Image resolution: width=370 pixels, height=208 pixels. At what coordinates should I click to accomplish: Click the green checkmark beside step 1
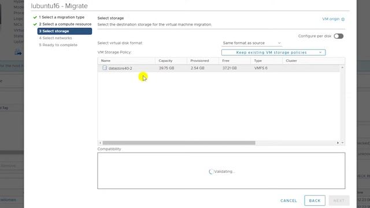tap(35, 17)
